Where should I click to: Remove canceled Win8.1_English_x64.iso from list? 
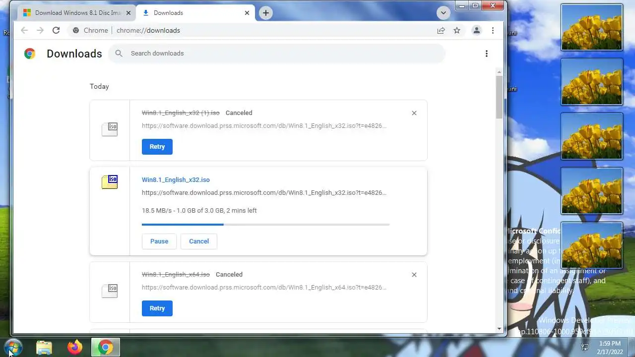coord(414,275)
